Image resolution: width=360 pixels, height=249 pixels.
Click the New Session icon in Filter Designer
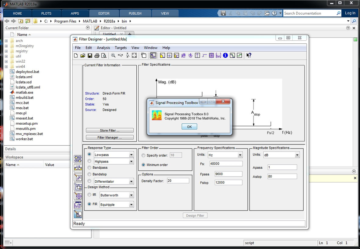point(76,55)
